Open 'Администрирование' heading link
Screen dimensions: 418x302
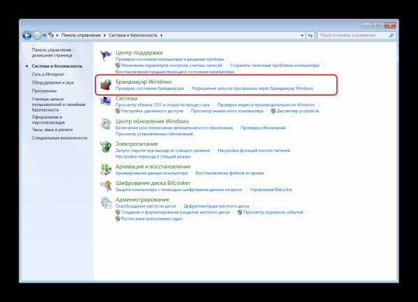[x=142, y=199]
